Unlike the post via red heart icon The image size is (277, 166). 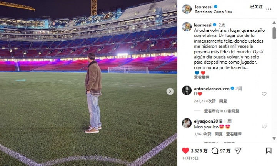coord(185,151)
